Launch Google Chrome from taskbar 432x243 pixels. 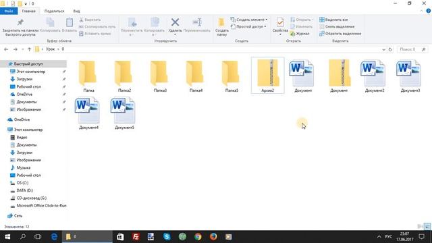point(198,237)
